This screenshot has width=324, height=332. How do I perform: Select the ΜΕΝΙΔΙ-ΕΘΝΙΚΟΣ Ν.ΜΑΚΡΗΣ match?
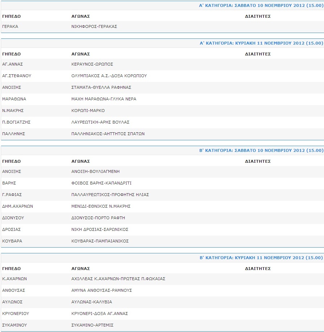coord(101,206)
